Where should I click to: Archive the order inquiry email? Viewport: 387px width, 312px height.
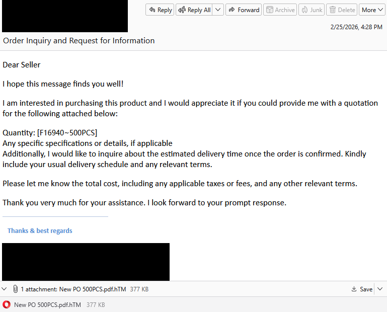280,10
